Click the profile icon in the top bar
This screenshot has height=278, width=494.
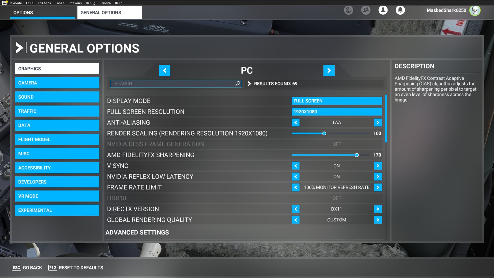pos(383,10)
